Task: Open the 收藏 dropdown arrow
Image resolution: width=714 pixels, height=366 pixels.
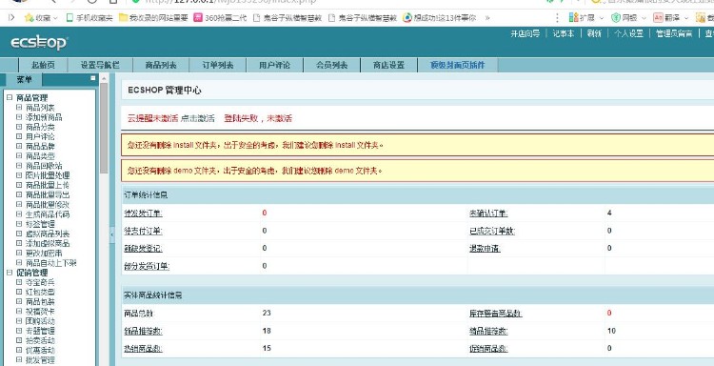Action: tap(55, 18)
